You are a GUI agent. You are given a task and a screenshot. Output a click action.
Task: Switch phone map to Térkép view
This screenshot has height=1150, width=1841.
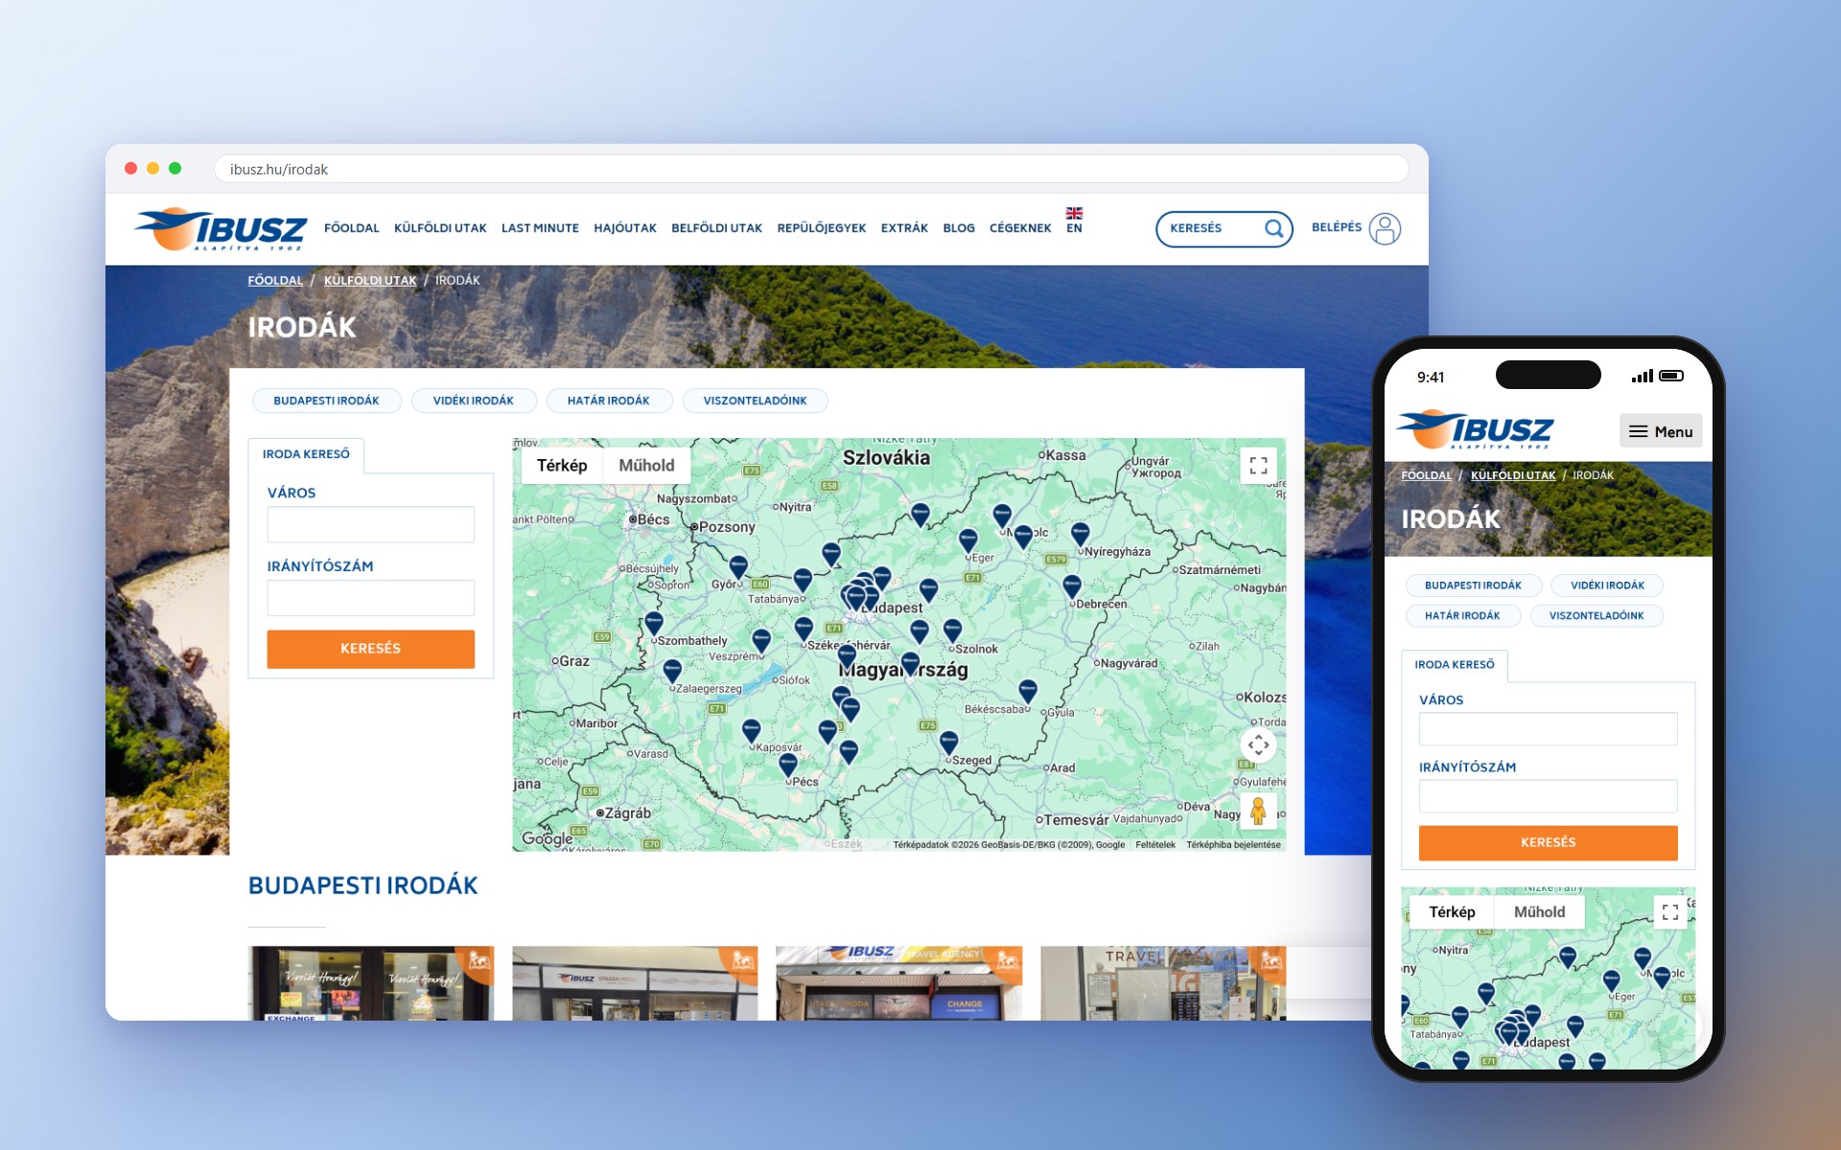point(1452,912)
